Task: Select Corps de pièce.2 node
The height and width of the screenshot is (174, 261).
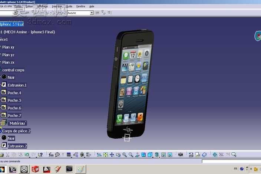Action: [x=16, y=131]
